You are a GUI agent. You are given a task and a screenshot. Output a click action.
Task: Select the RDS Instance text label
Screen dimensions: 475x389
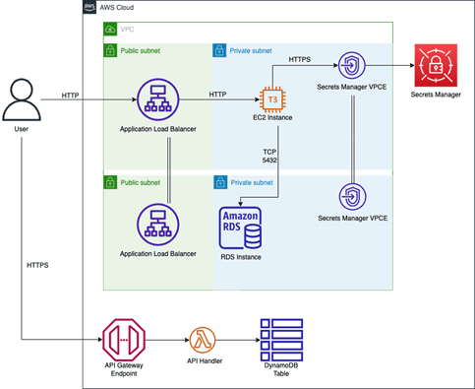pos(241,257)
